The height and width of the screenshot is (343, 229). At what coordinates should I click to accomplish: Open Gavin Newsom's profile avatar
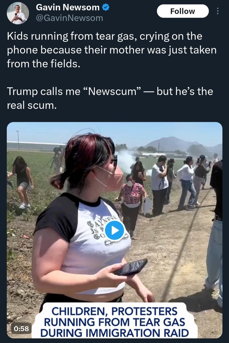(x=18, y=13)
